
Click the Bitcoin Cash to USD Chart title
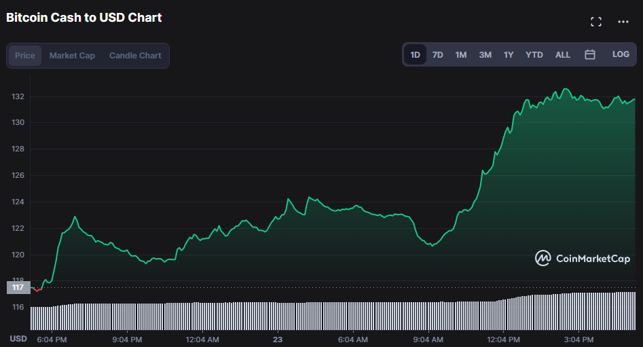click(x=84, y=18)
